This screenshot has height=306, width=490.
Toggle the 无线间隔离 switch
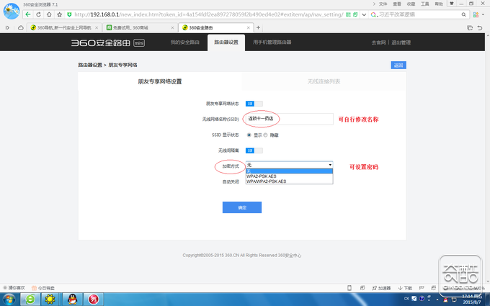pos(254,150)
